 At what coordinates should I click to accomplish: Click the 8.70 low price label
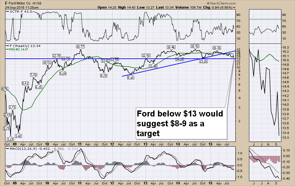[104, 76]
